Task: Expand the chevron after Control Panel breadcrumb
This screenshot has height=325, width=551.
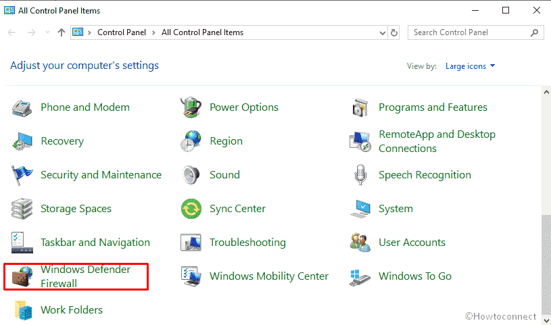Action: [x=153, y=32]
